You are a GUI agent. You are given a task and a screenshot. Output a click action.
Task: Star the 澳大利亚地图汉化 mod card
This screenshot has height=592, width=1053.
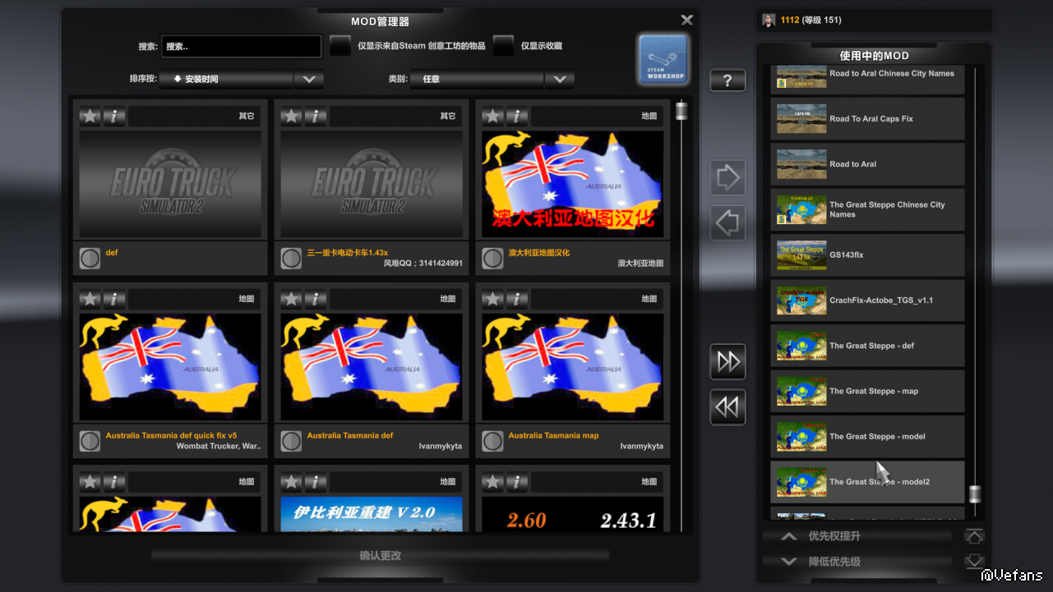493,117
